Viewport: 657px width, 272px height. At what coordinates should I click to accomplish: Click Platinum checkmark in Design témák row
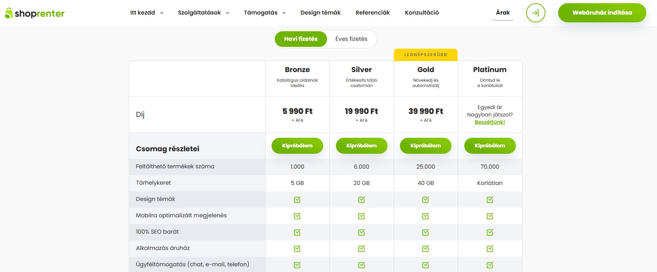tap(490, 200)
